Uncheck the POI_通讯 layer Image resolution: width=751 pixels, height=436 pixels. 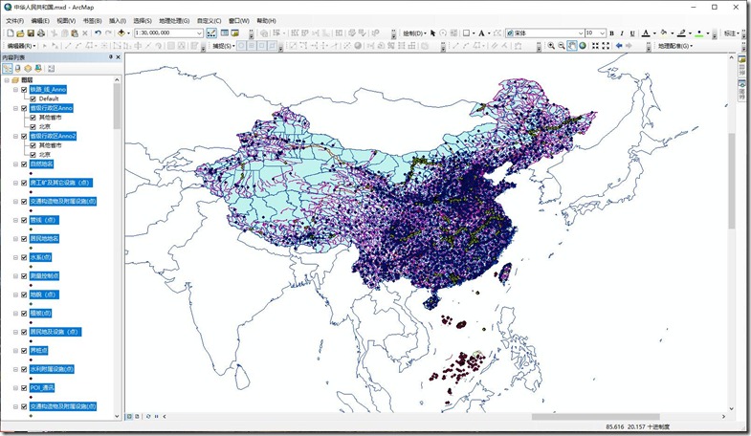coord(25,387)
